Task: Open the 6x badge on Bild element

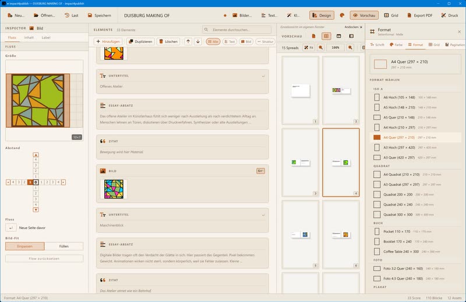Action: point(260,171)
